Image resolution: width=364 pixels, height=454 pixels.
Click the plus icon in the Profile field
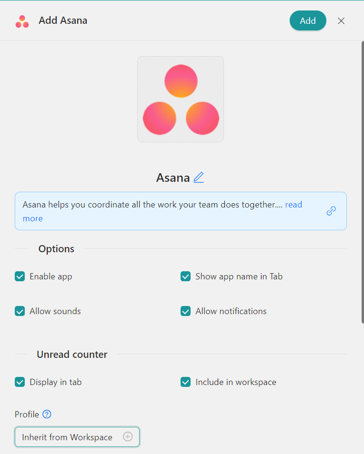pos(128,437)
